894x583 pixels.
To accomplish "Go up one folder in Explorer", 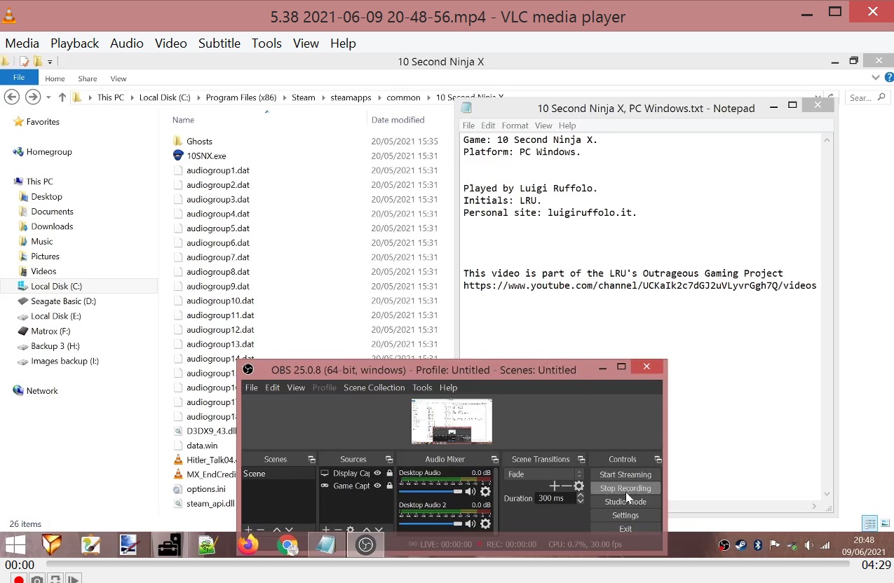I will 62,97.
